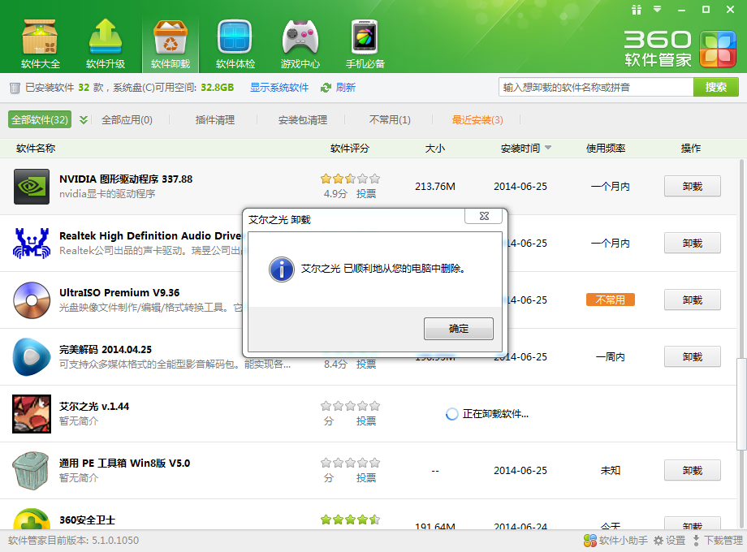The image size is (747, 552).
Task: Click the info icon in uninstall dialog
Action: point(282,270)
